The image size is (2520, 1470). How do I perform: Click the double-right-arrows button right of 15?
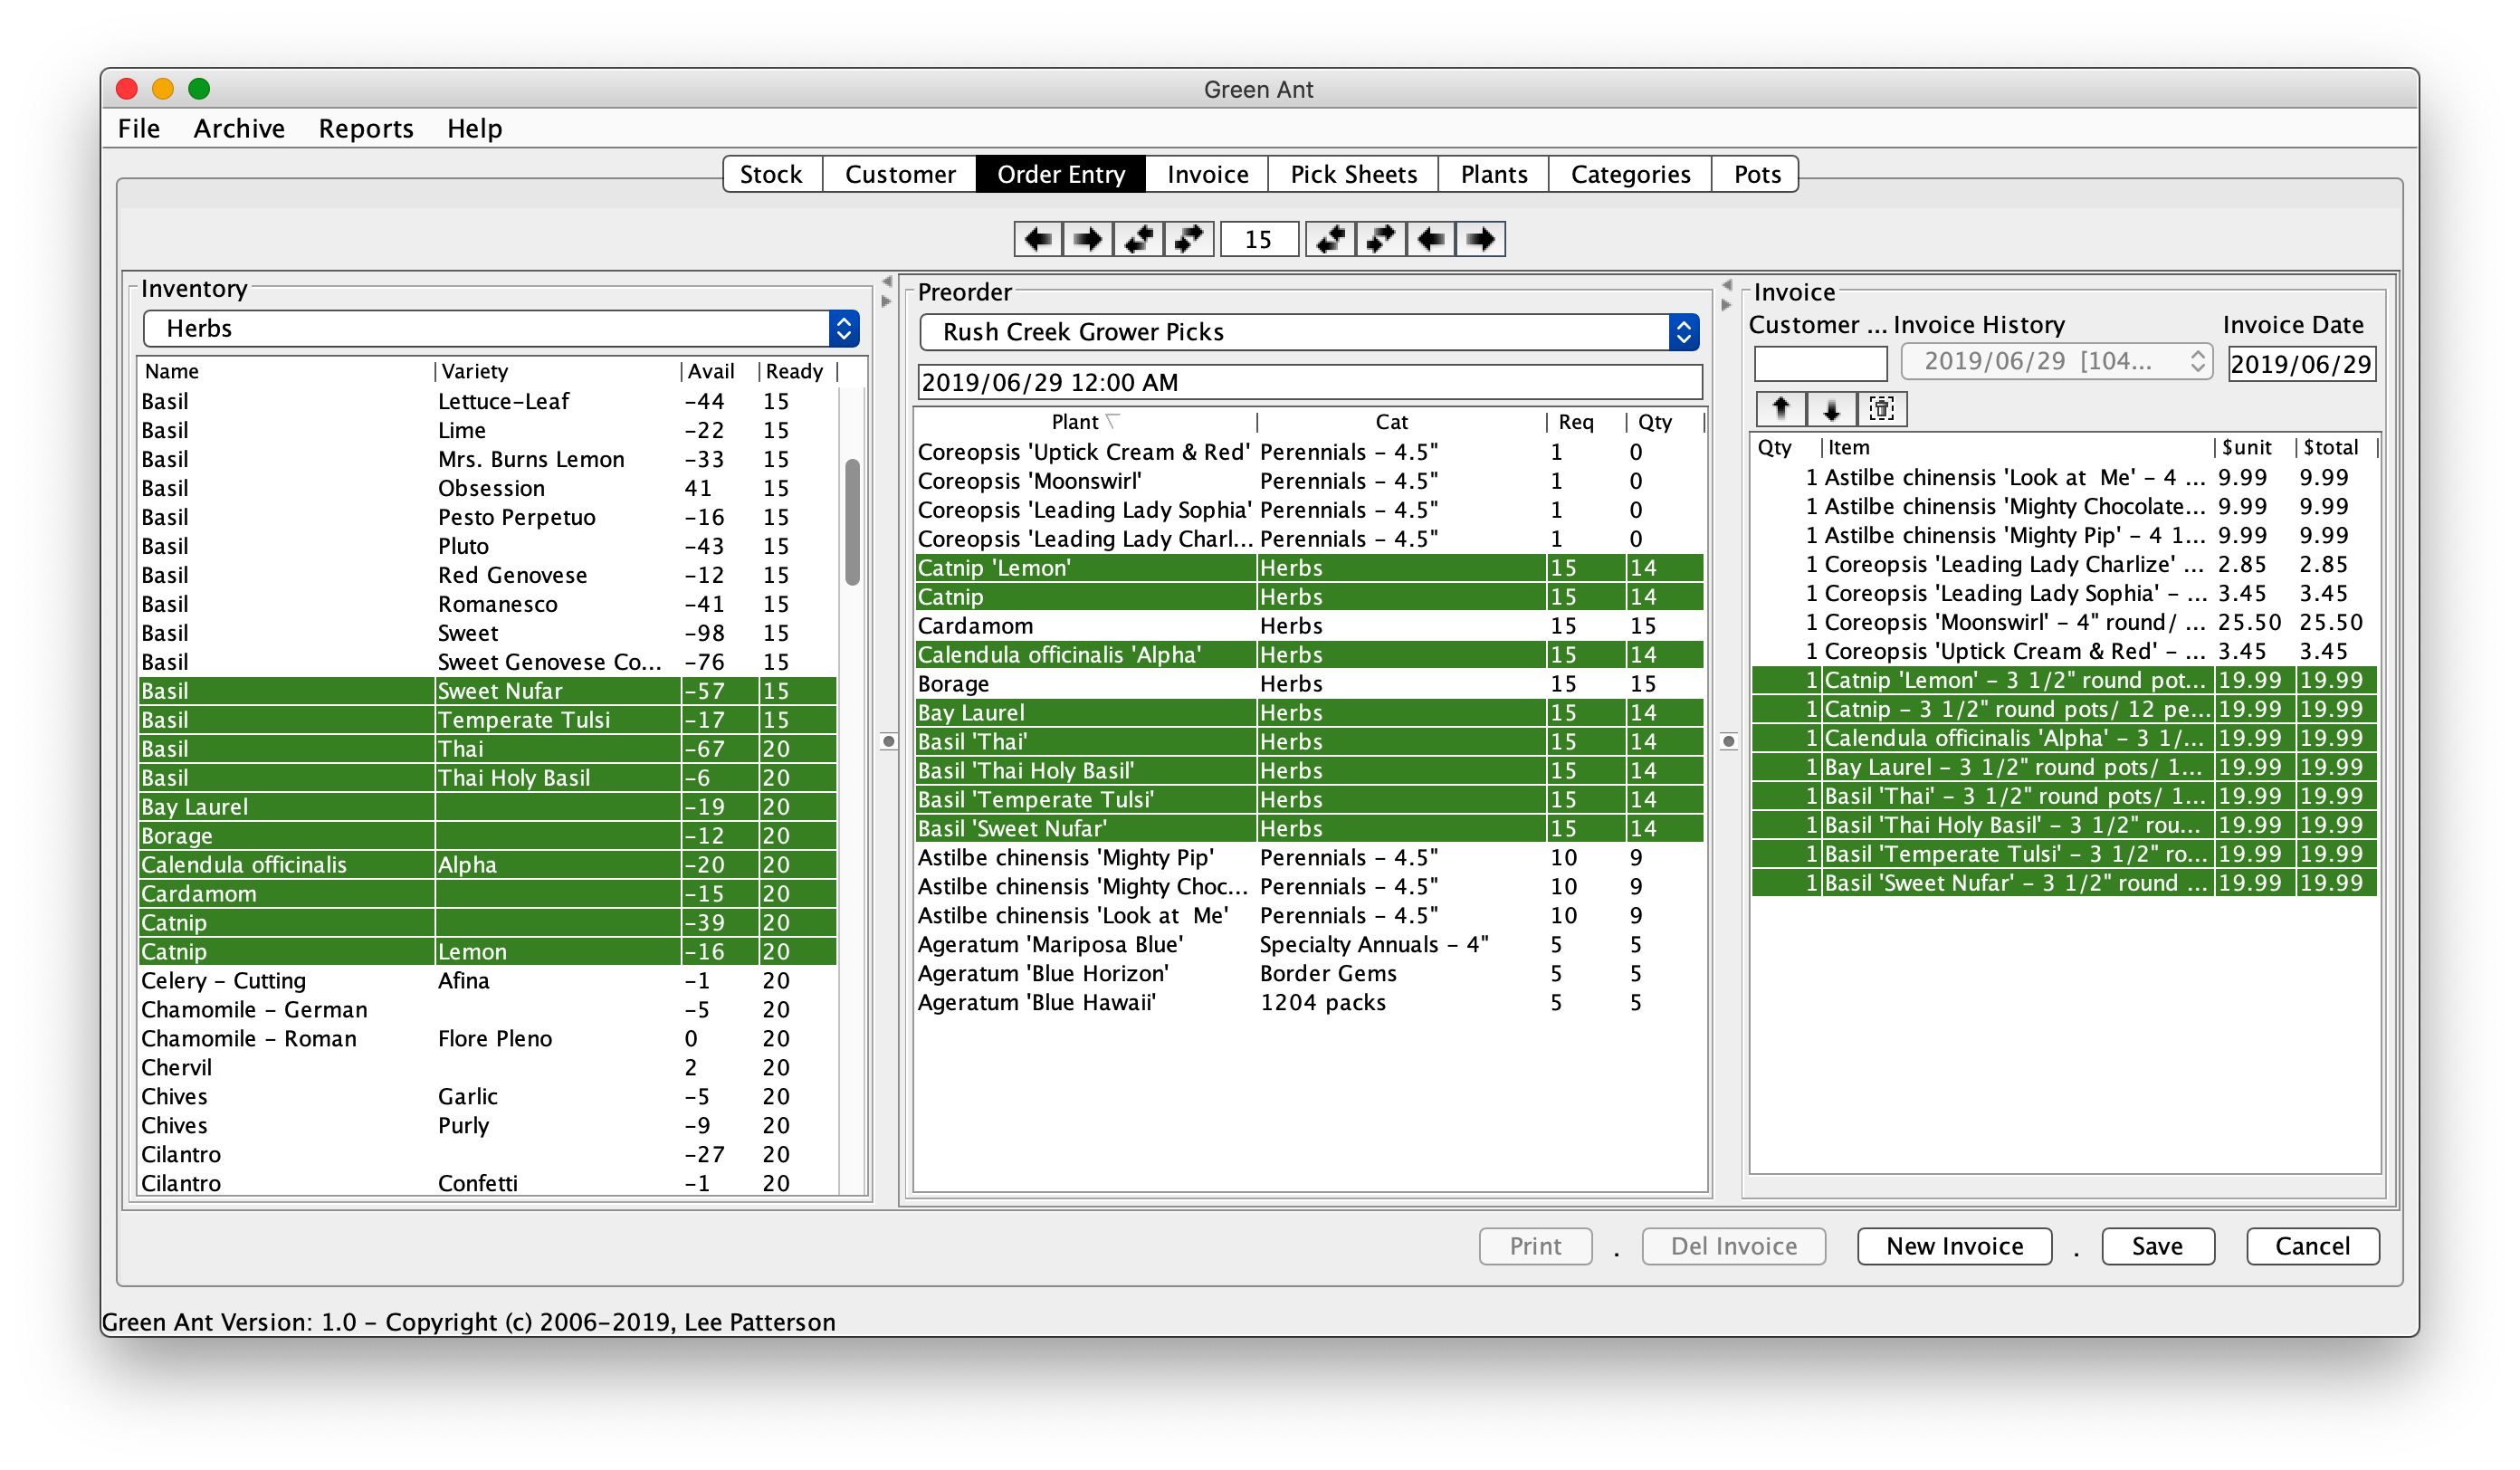click(x=1380, y=239)
